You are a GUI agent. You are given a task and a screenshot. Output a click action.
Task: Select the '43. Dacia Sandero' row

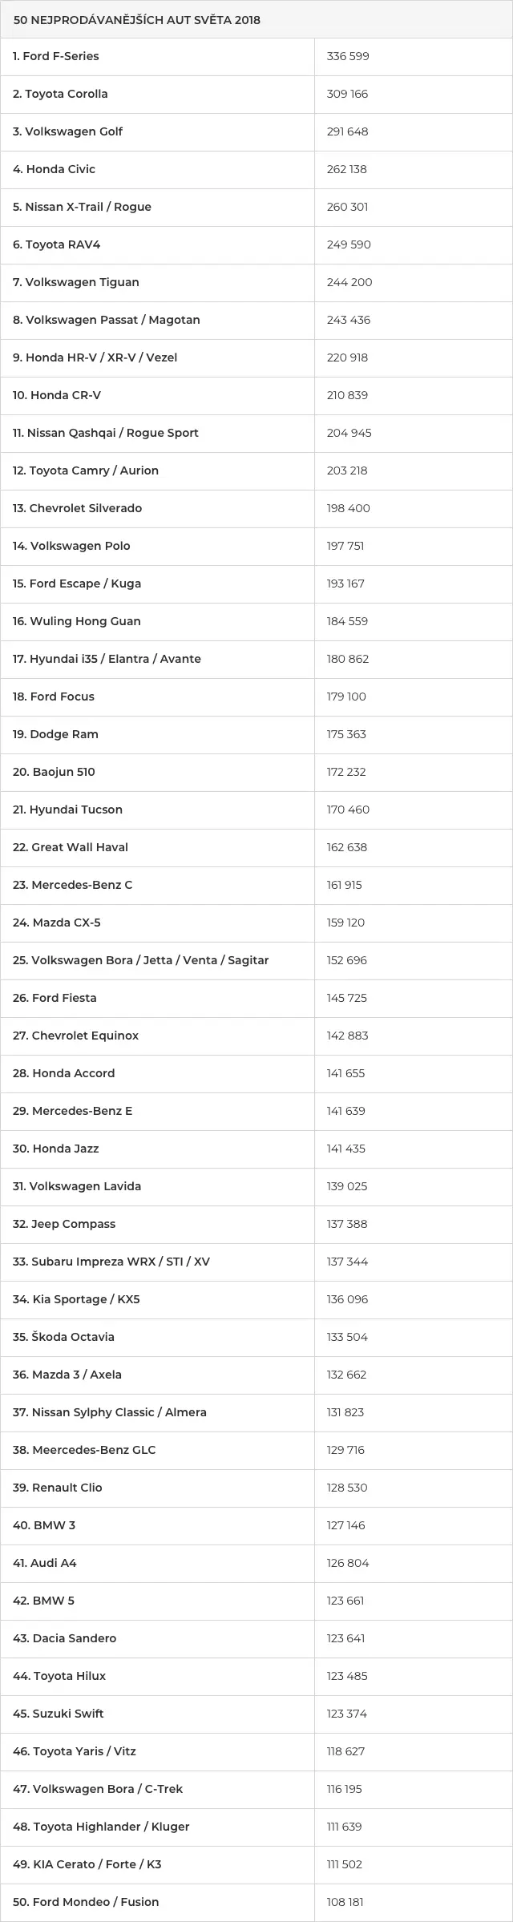256,1639
